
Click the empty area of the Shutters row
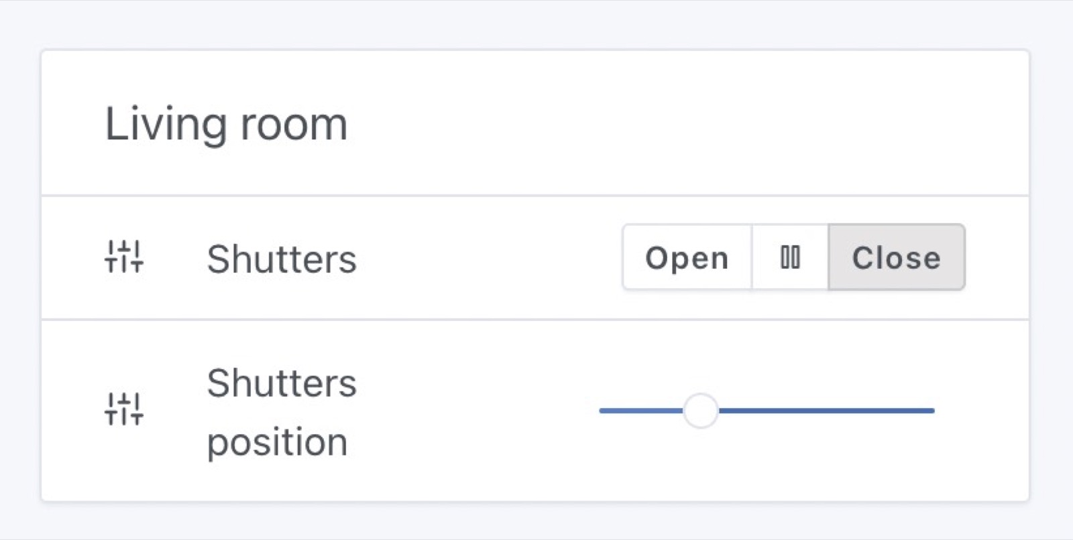click(x=490, y=258)
